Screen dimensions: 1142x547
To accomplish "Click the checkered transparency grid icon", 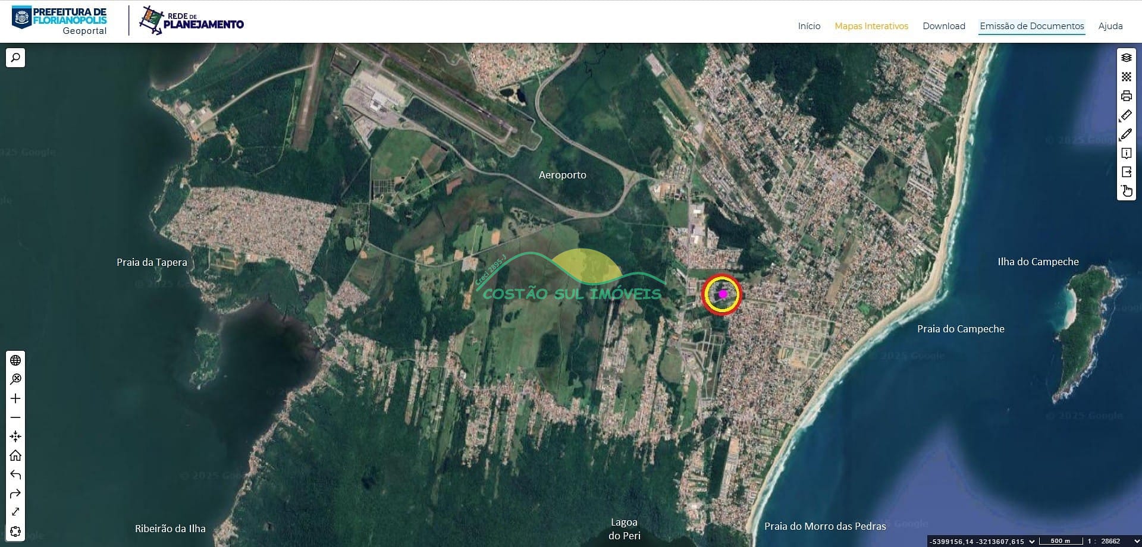I will [x=1126, y=77].
